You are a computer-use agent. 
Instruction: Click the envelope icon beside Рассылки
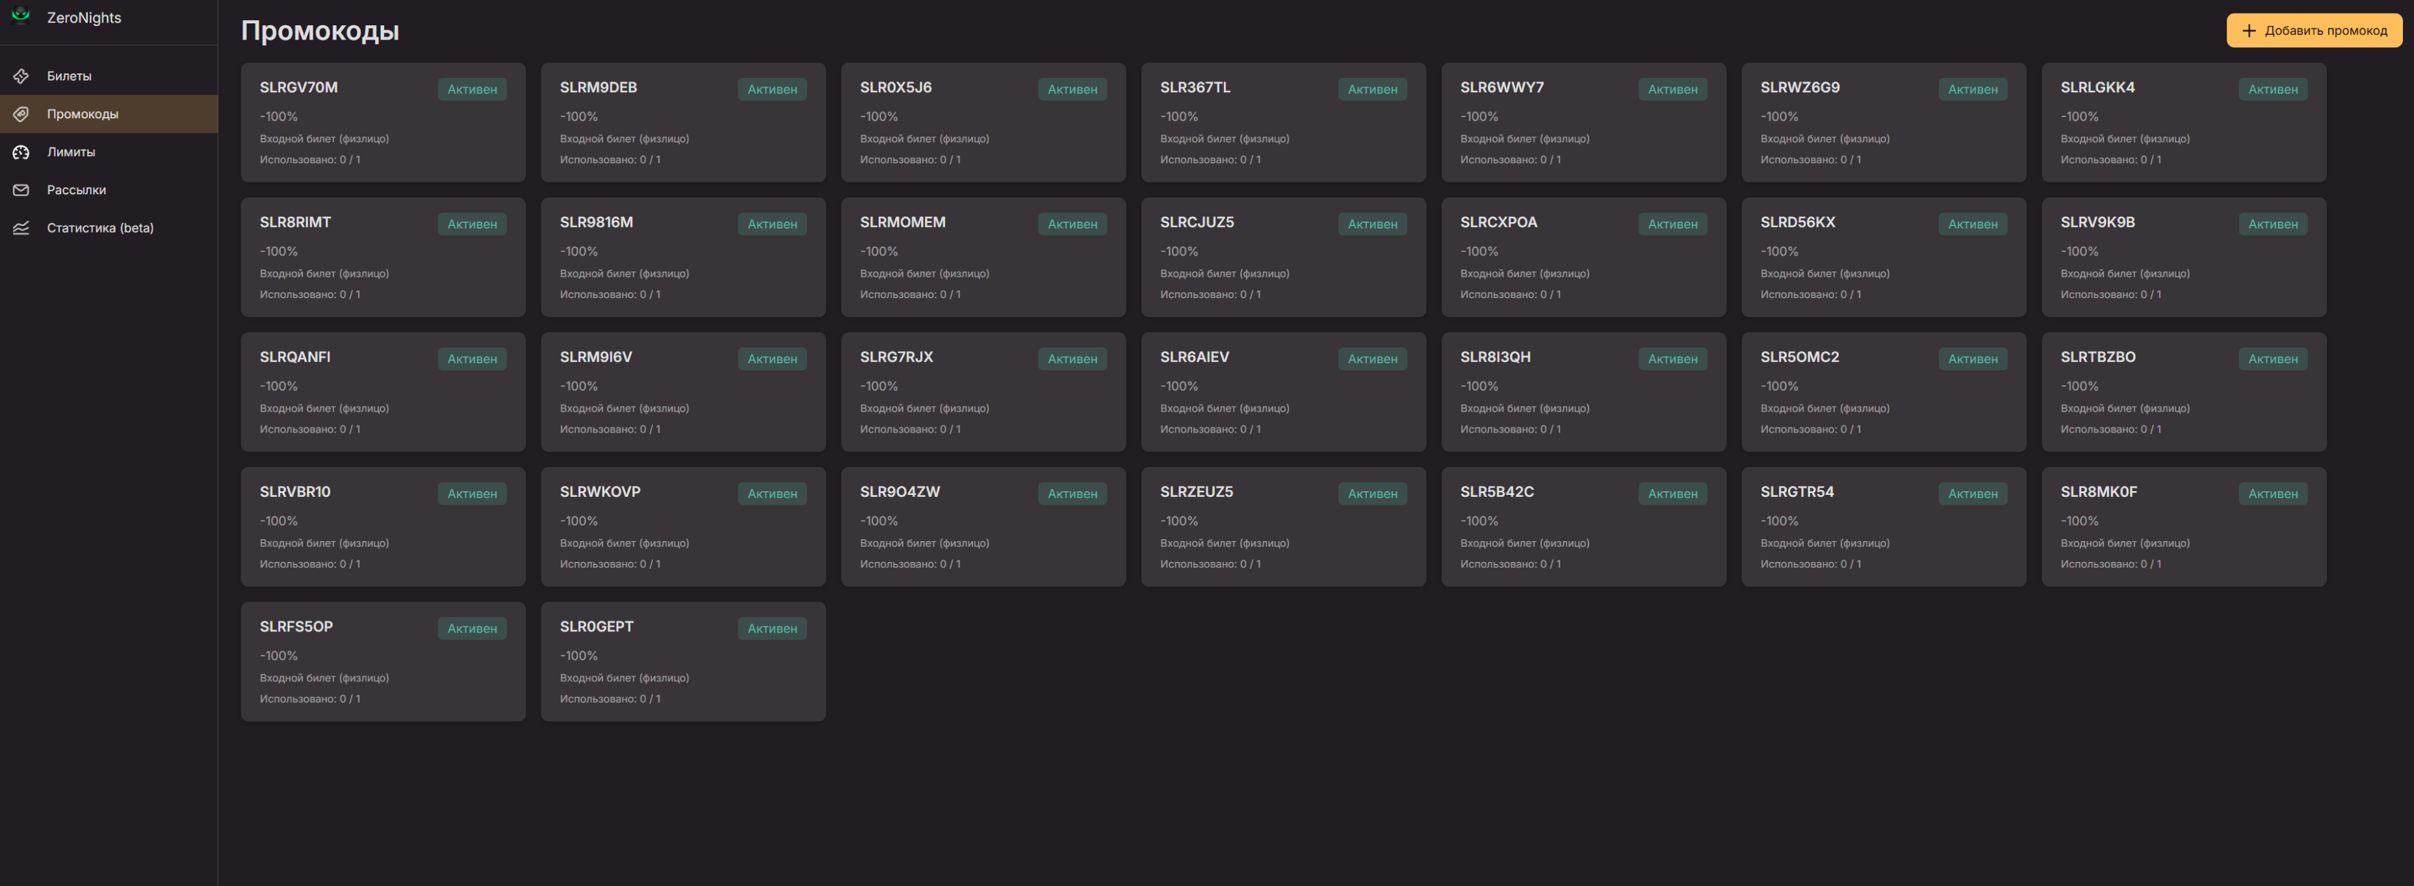coord(21,190)
